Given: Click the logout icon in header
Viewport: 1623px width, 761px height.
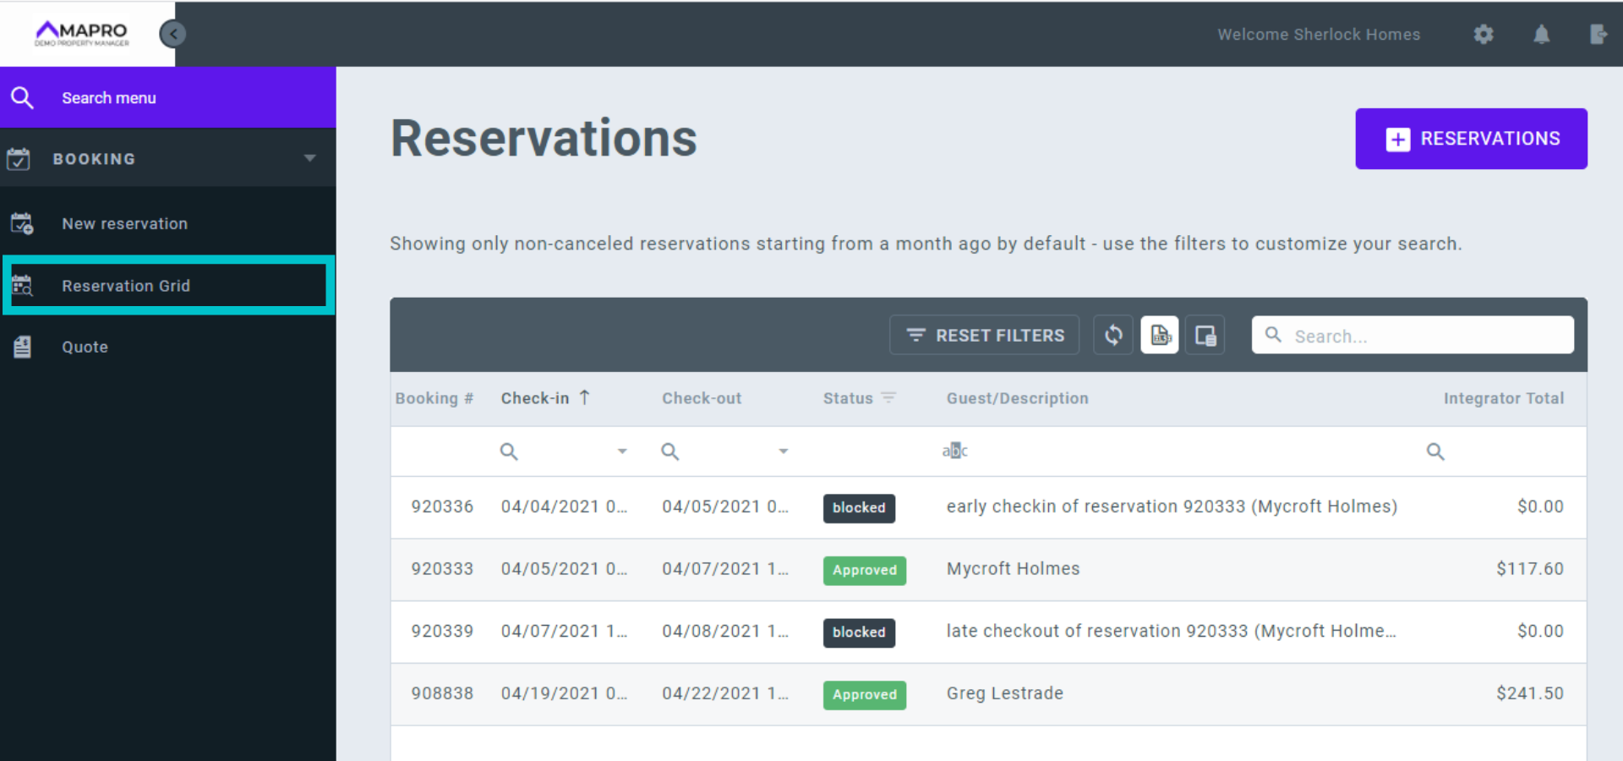Looking at the screenshot, I should tap(1597, 34).
